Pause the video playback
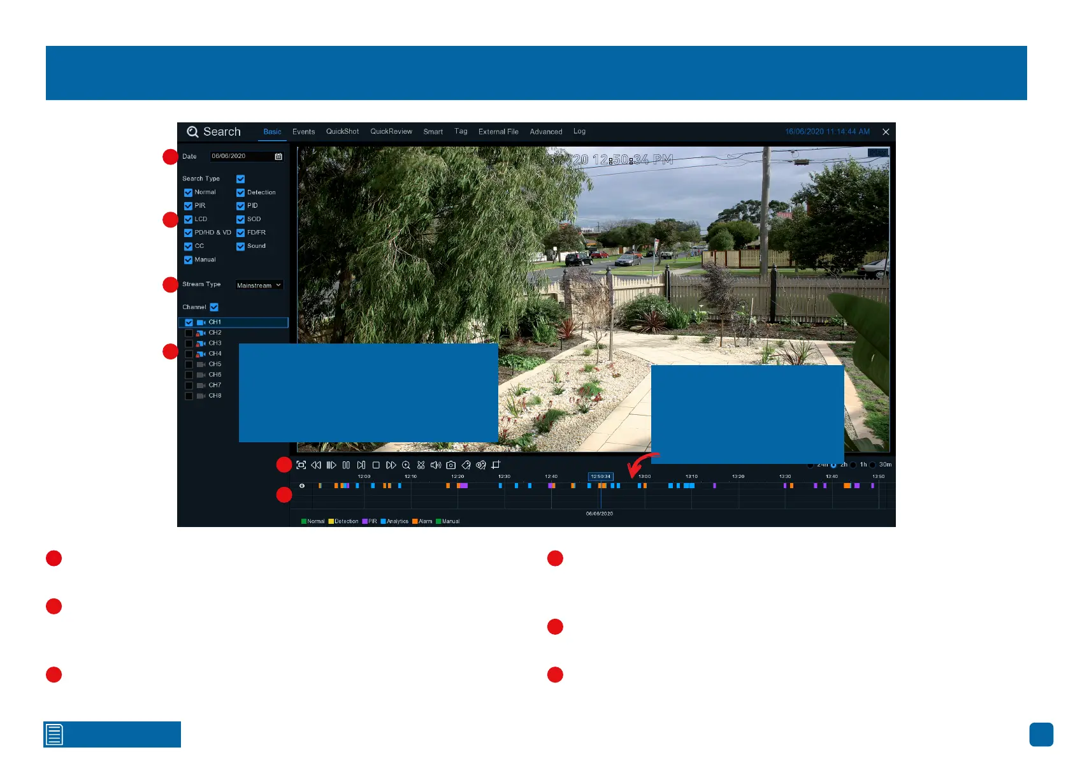Image resolution: width=1073 pixels, height=759 pixels. pos(346,465)
